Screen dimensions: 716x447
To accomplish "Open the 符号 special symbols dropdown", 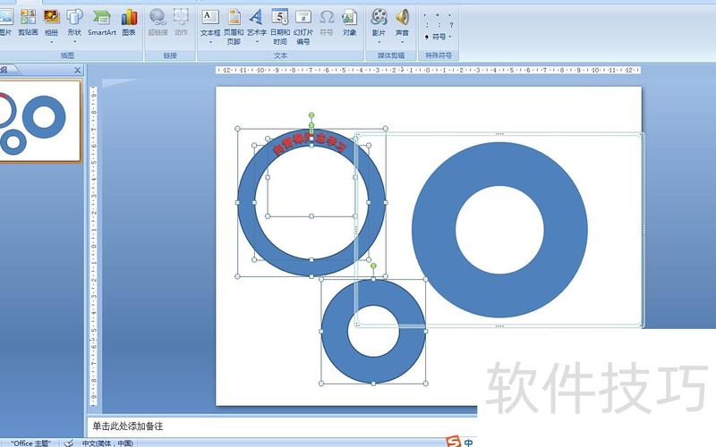I will tap(439, 37).
